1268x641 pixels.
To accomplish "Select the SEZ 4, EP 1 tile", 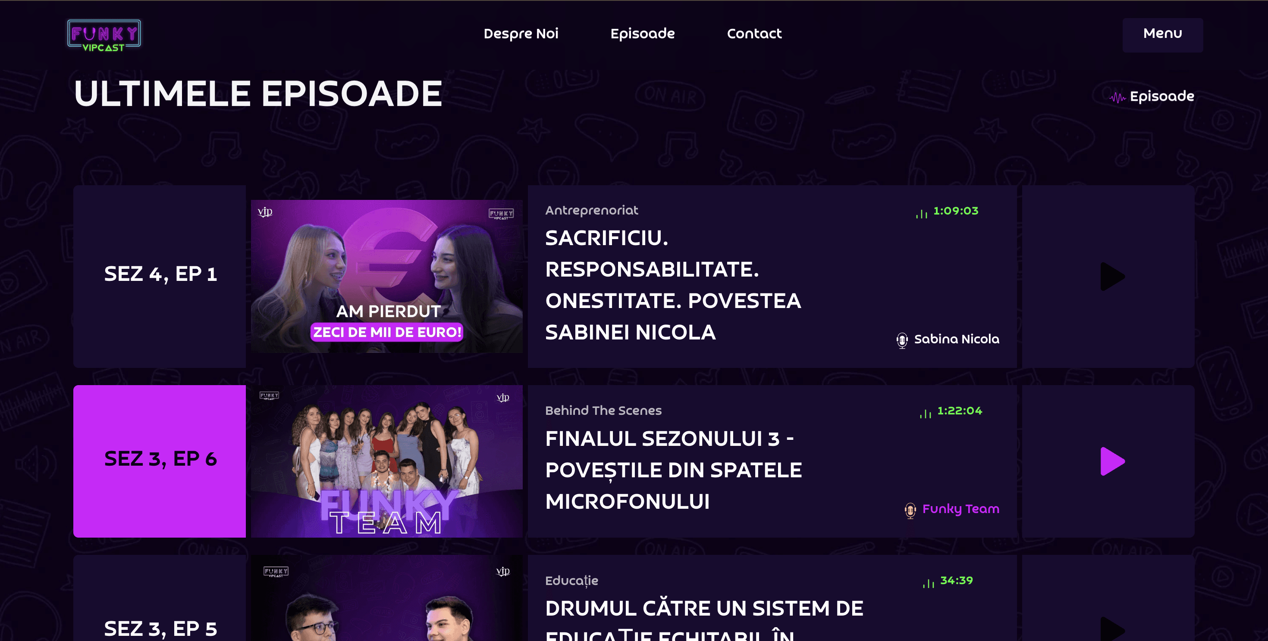I will point(160,276).
